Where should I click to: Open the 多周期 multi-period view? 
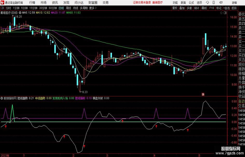tap(84, 8)
